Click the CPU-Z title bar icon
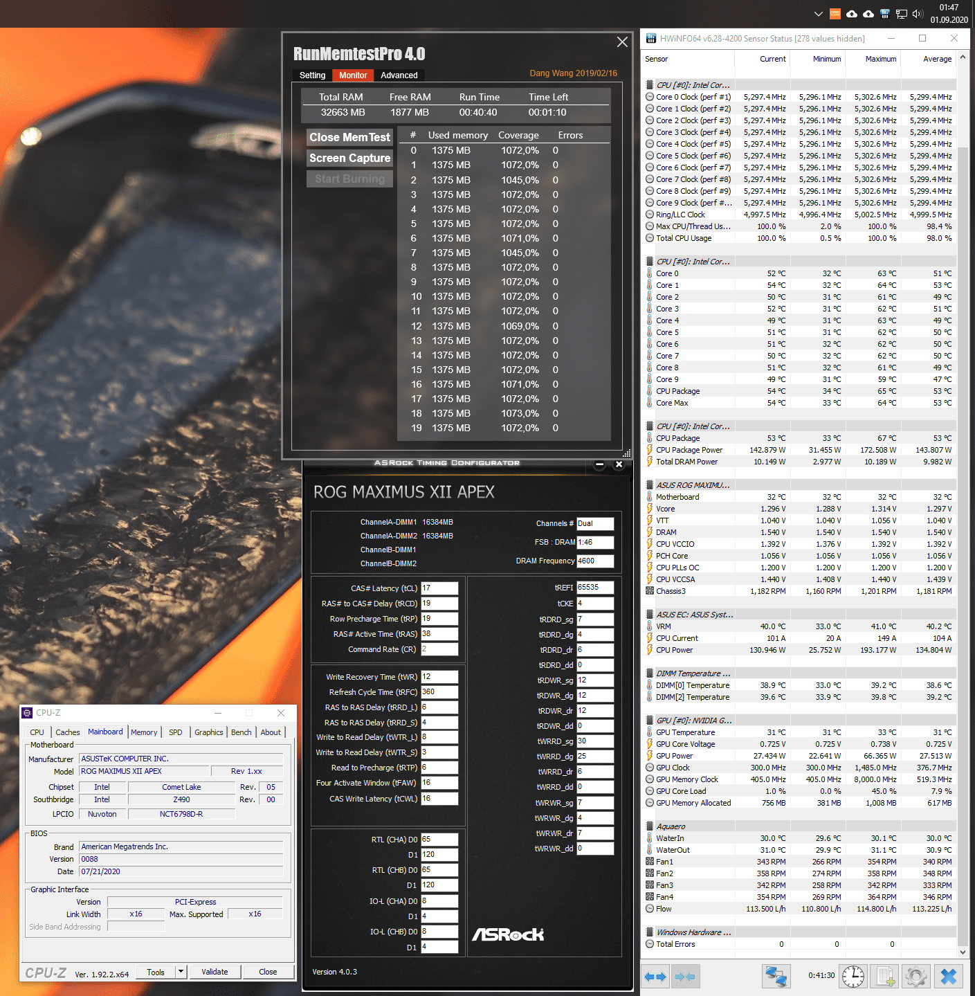975x996 pixels. [x=27, y=712]
